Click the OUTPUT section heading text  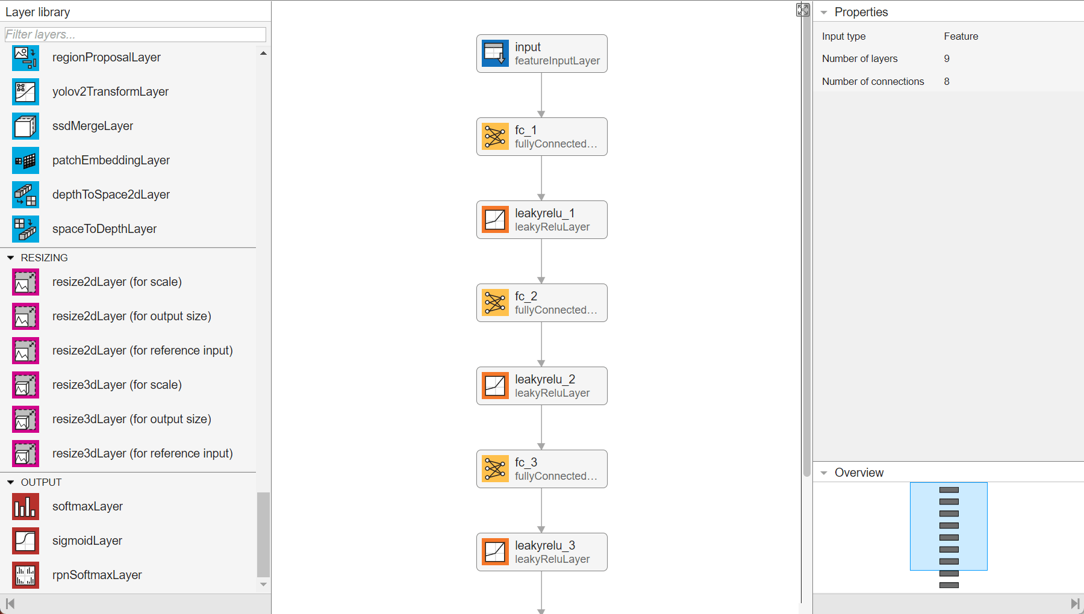(x=42, y=482)
